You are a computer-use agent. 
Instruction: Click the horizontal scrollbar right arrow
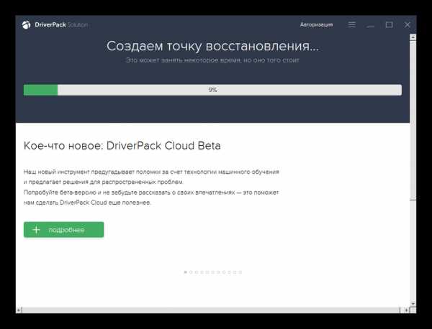point(406,310)
